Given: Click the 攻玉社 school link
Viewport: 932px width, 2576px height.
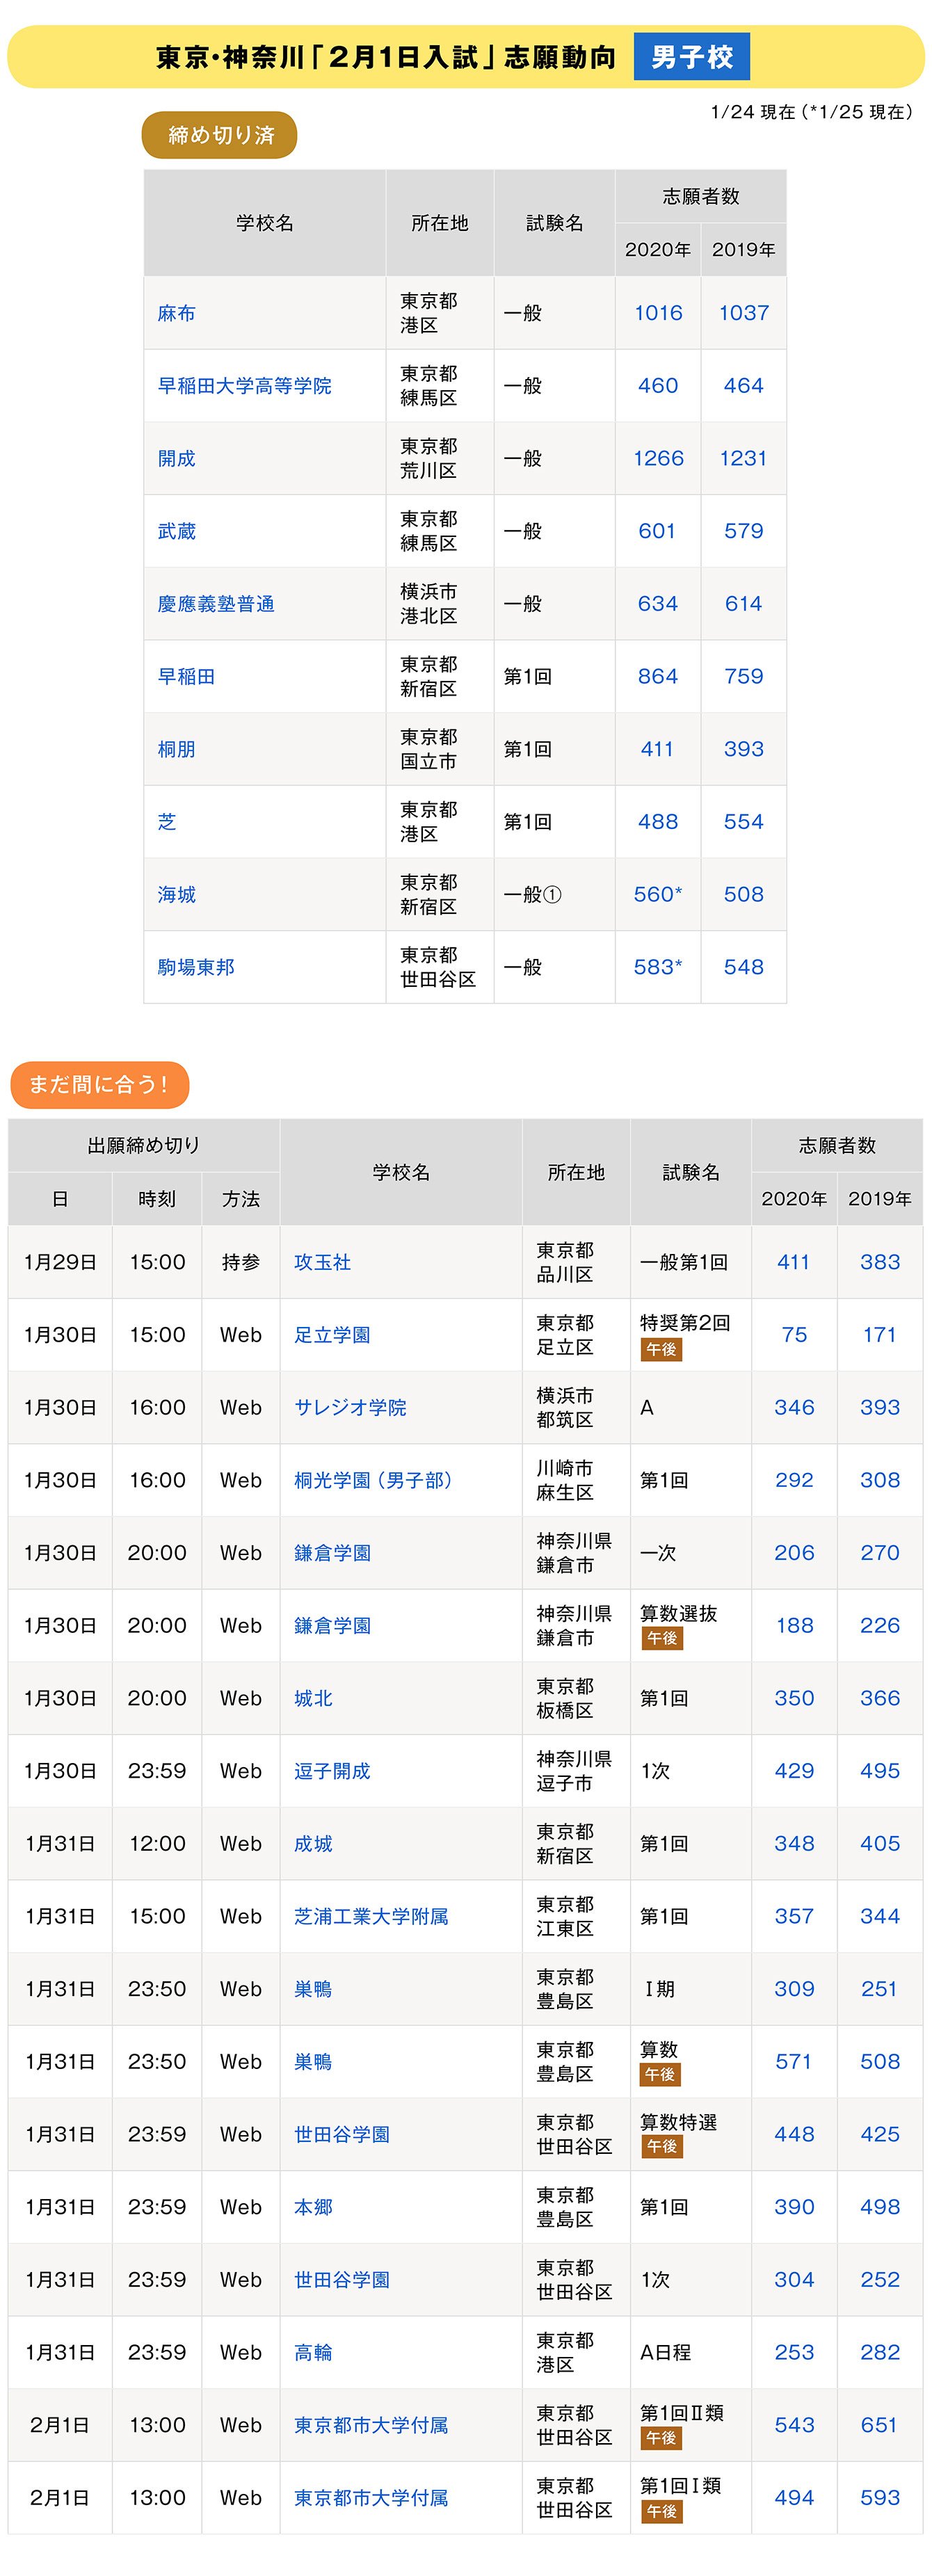Looking at the screenshot, I should pyautogui.click(x=322, y=1262).
